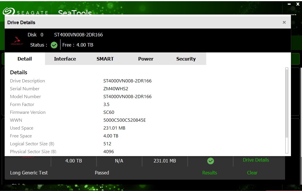
Task: Open the SMART tab
Action: pyautogui.click(x=105, y=59)
